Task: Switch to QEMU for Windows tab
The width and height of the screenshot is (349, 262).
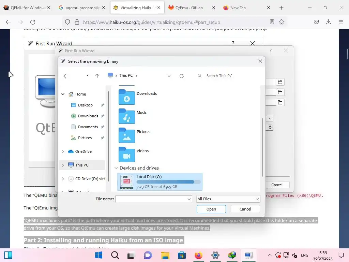Action: click(x=26, y=8)
